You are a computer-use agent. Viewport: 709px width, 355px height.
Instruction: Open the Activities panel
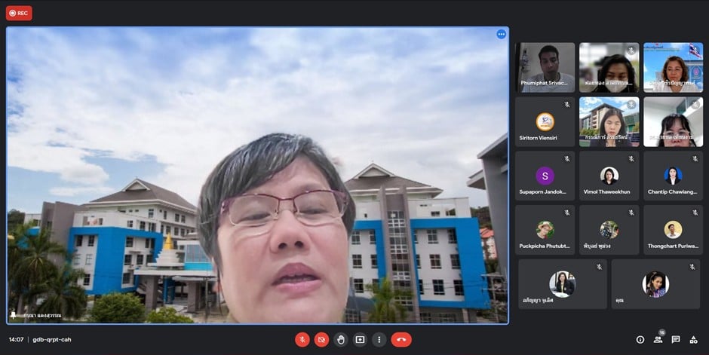pos(693,339)
